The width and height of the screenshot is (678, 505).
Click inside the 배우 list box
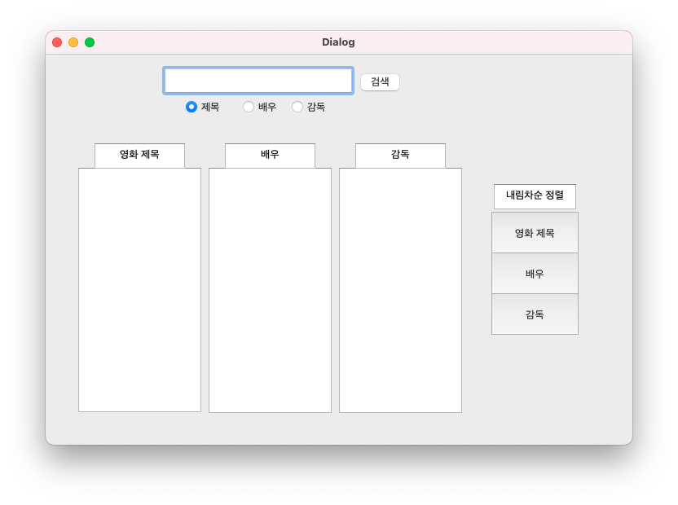pyautogui.click(x=270, y=290)
